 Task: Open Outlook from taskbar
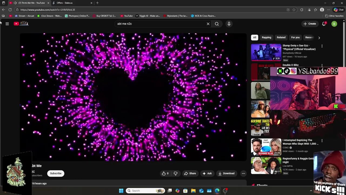click(x=201, y=191)
